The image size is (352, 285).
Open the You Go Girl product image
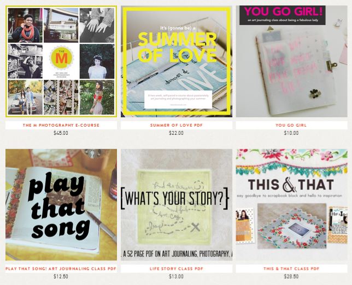click(292, 61)
